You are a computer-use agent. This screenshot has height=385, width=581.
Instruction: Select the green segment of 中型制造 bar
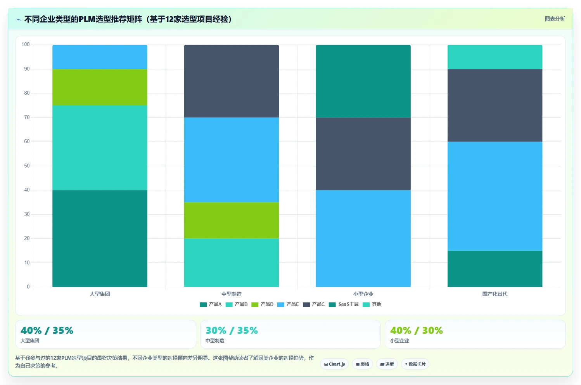pos(232,220)
